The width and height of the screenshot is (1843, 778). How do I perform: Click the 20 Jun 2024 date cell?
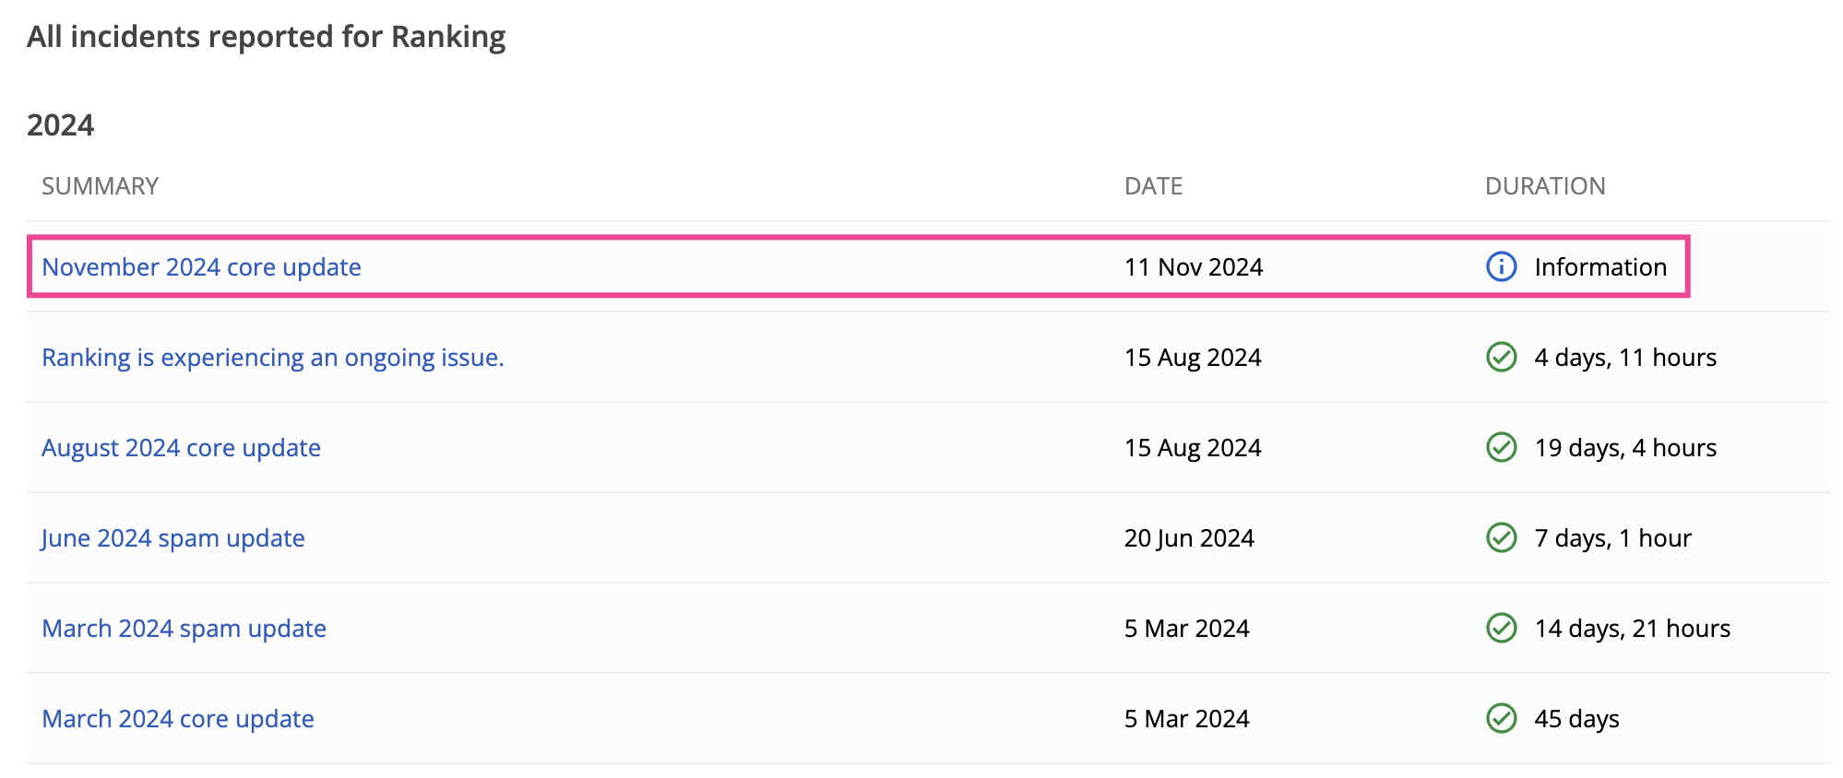point(1189,538)
